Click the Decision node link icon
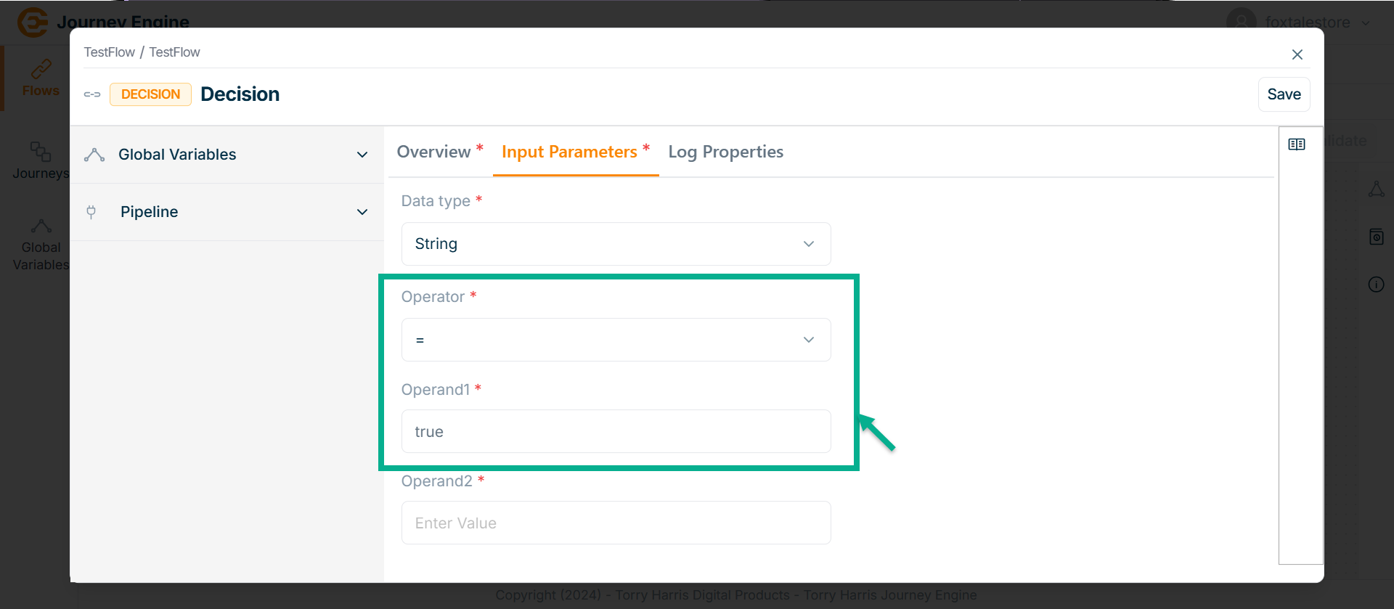This screenshot has width=1394, height=609. point(92,94)
